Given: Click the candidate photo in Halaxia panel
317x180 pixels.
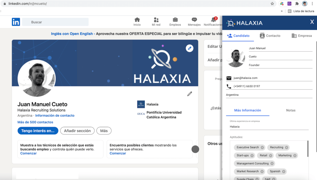Looking at the screenshot, I should [x=236, y=58].
